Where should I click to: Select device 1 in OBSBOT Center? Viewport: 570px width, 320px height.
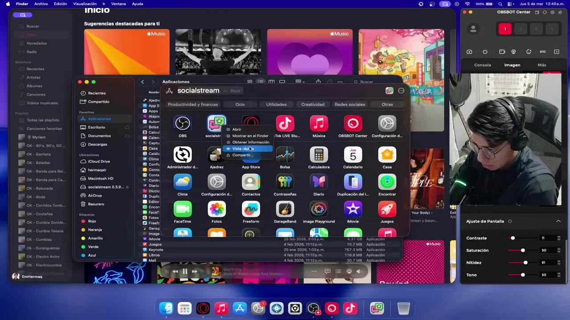505,29
